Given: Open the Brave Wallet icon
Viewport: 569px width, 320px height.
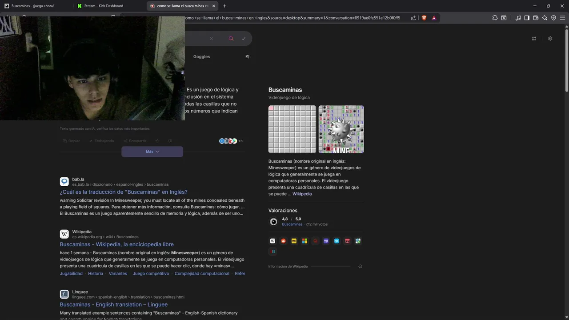Looking at the screenshot, I should pyautogui.click(x=536, y=18).
